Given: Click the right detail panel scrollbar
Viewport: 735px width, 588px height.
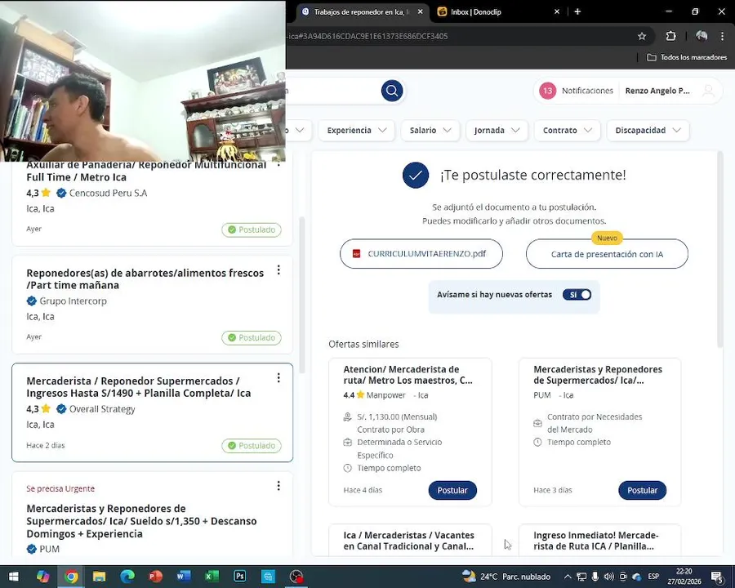Looking at the screenshot, I should point(720,248).
